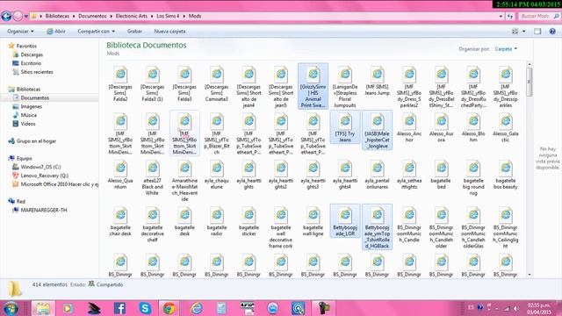Select Grupo en el hogar
The image size is (562, 316).
pos(36,141)
